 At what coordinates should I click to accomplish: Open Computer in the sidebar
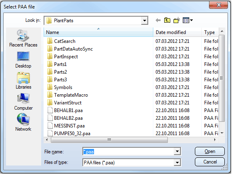coord(23,102)
